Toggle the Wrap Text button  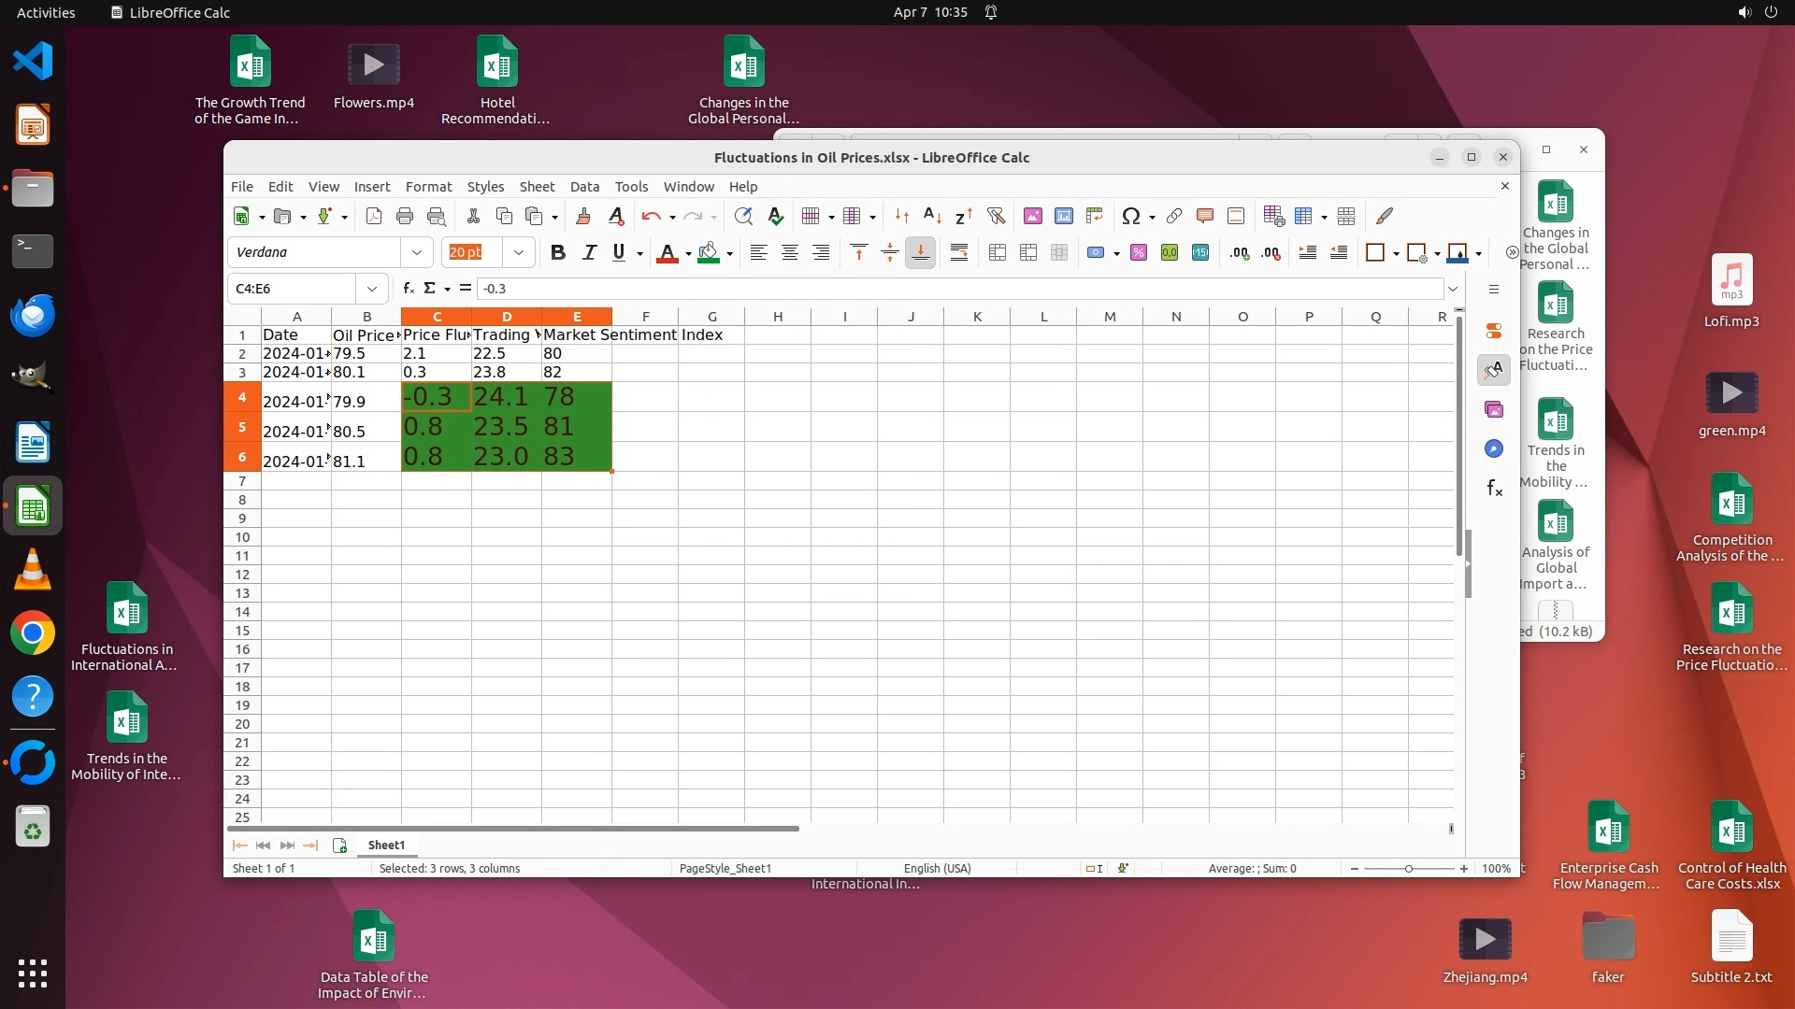tap(958, 253)
